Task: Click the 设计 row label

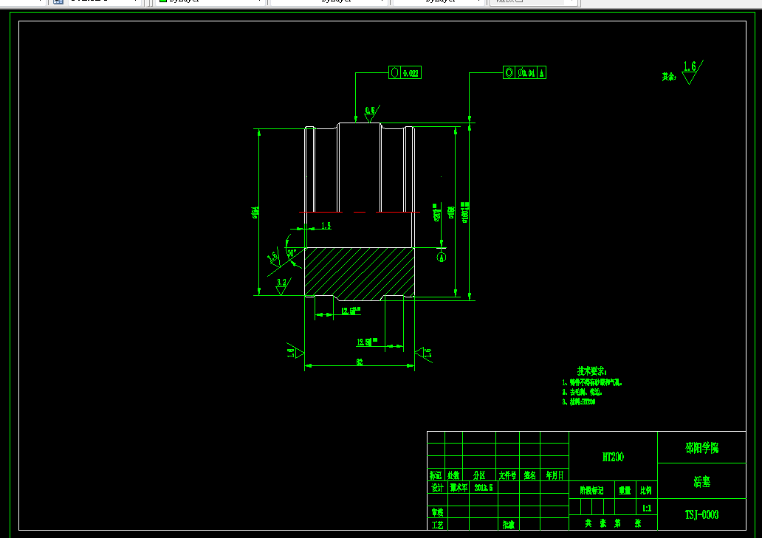Action: [437, 488]
